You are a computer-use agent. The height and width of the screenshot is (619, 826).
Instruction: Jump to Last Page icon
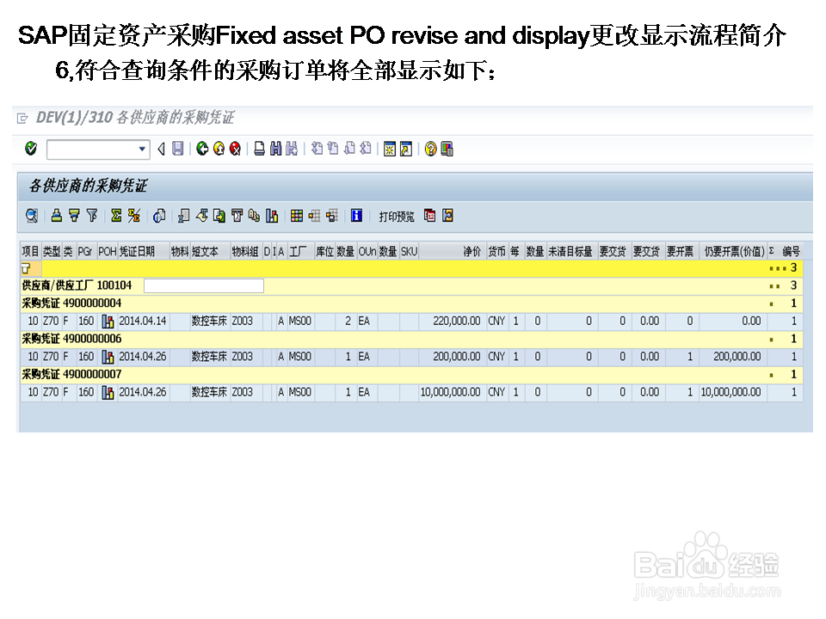pos(366,149)
